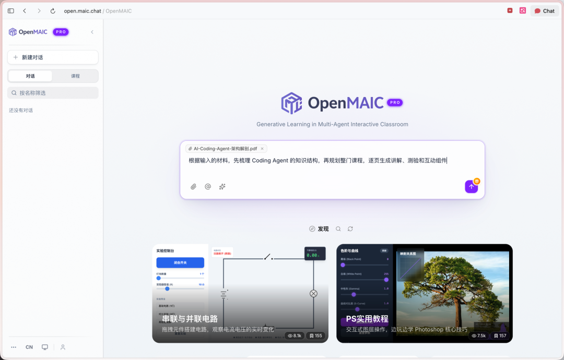Click the Generative Learning tagline text
The height and width of the screenshot is (360, 564).
(332, 124)
